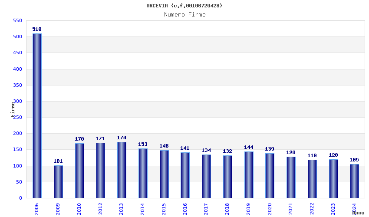The image size is (369, 217).
Task: Click the 2014 bar labeled 153
Action: coord(143,173)
